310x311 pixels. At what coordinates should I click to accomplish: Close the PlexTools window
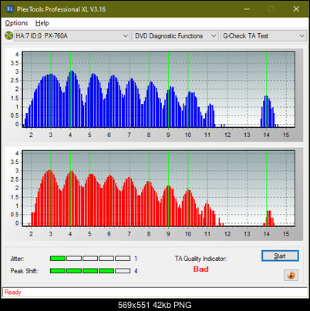coord(296,9)
